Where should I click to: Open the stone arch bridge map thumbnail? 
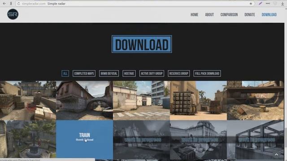pyautogui.click(x=85, y=100)
